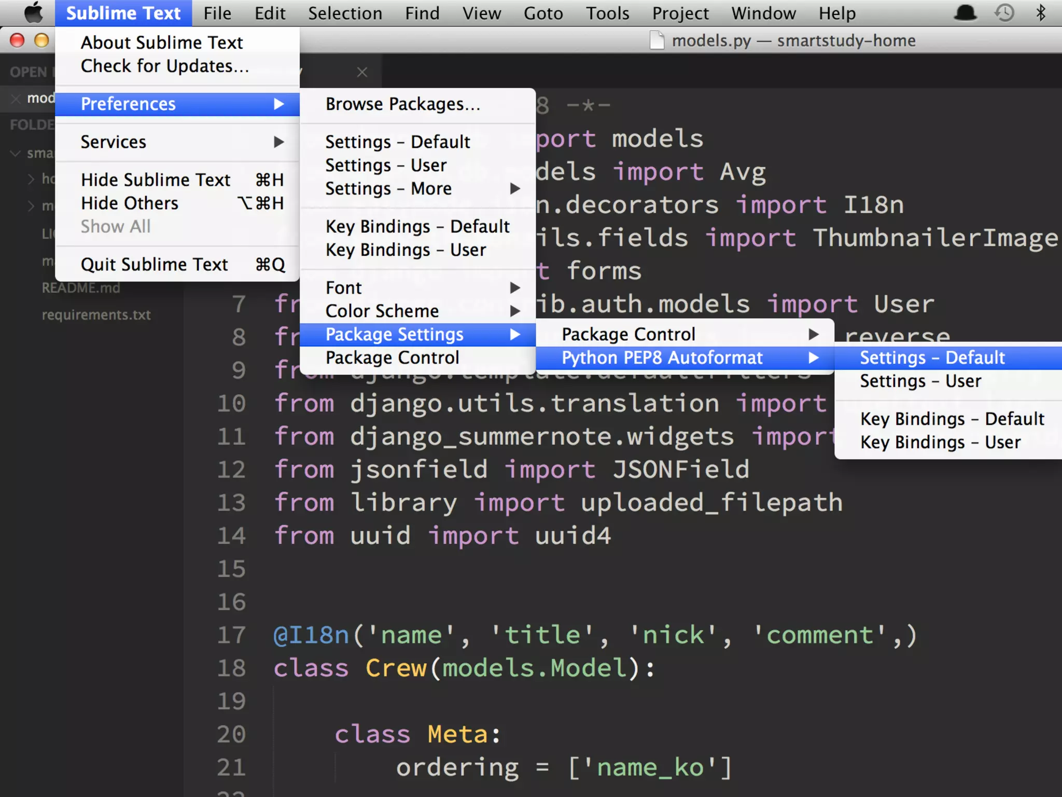Open README.md in the sidebar

[81, 287]
